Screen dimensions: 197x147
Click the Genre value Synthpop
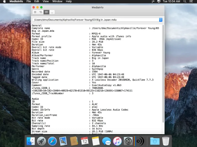point(97,69)
